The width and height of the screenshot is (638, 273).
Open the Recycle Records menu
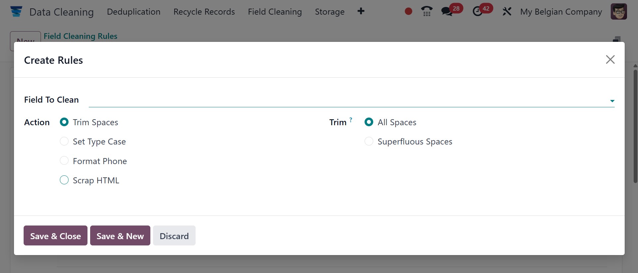[x=204, y=12]
